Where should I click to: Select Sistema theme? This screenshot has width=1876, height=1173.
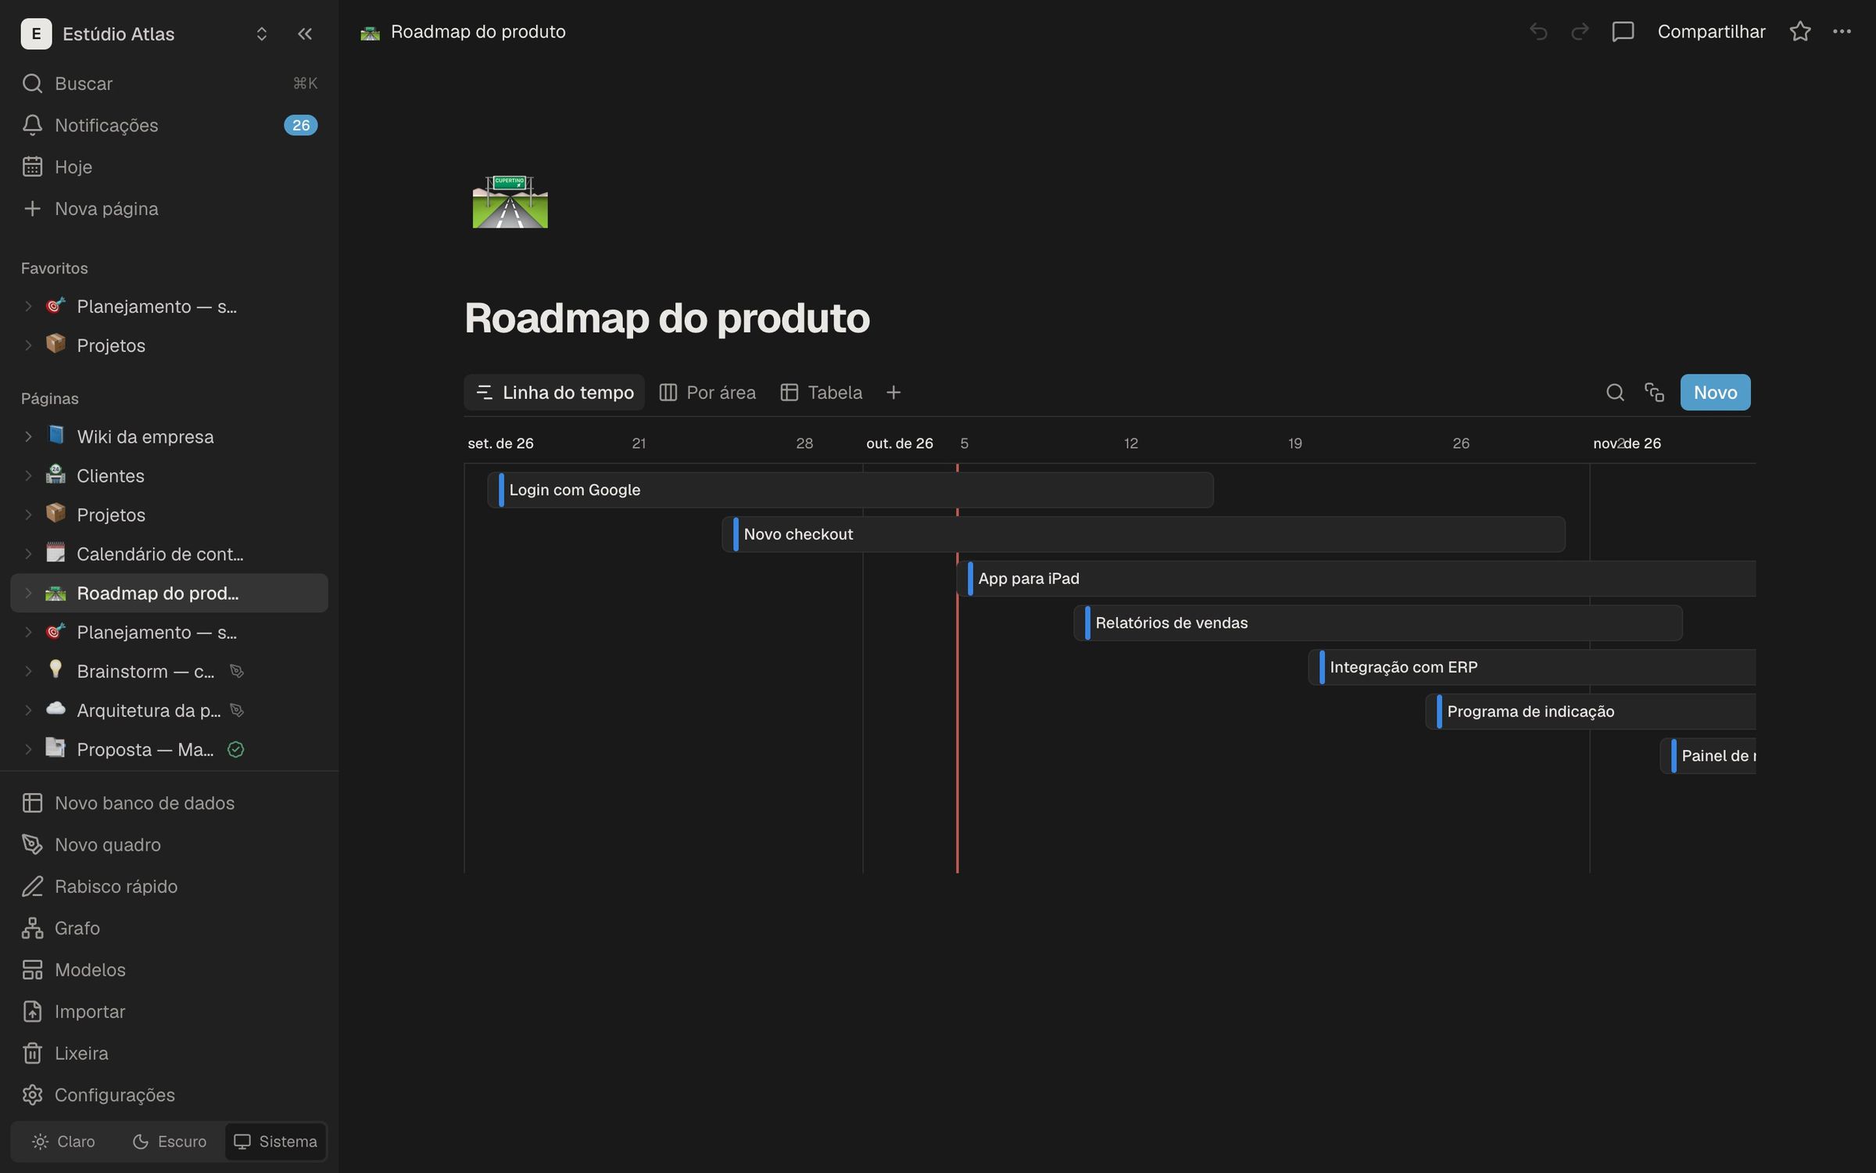[x=275, y=1142]
